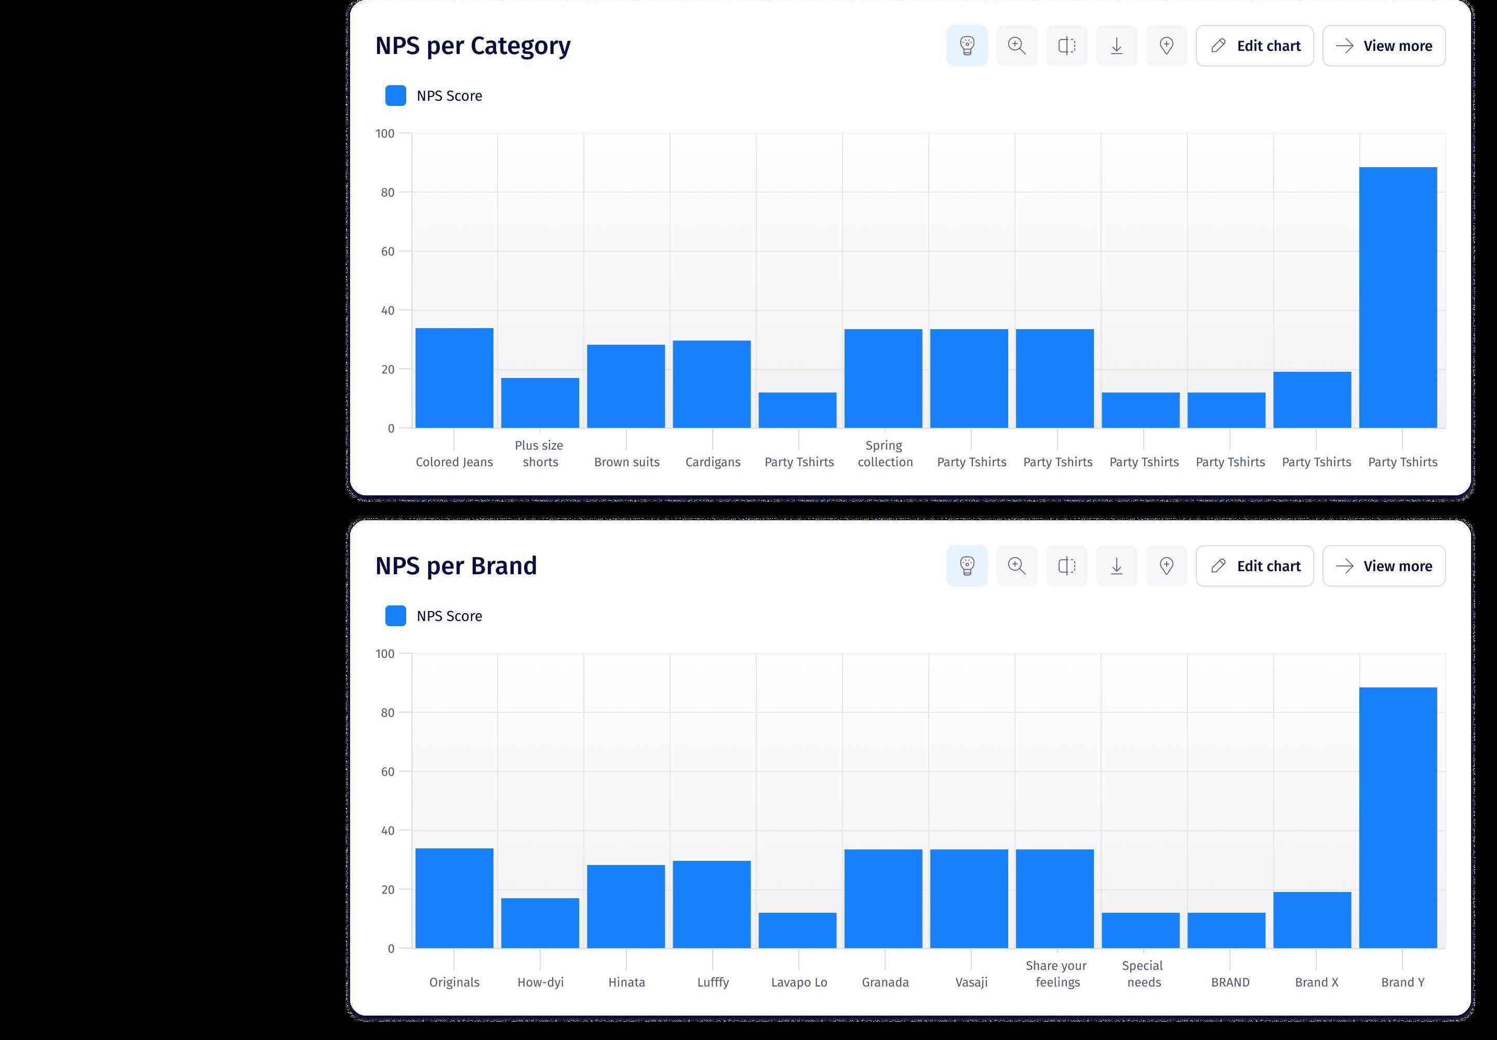Open View more for NPS per Brand
1497x1040 pixels.
(1384, 565)
